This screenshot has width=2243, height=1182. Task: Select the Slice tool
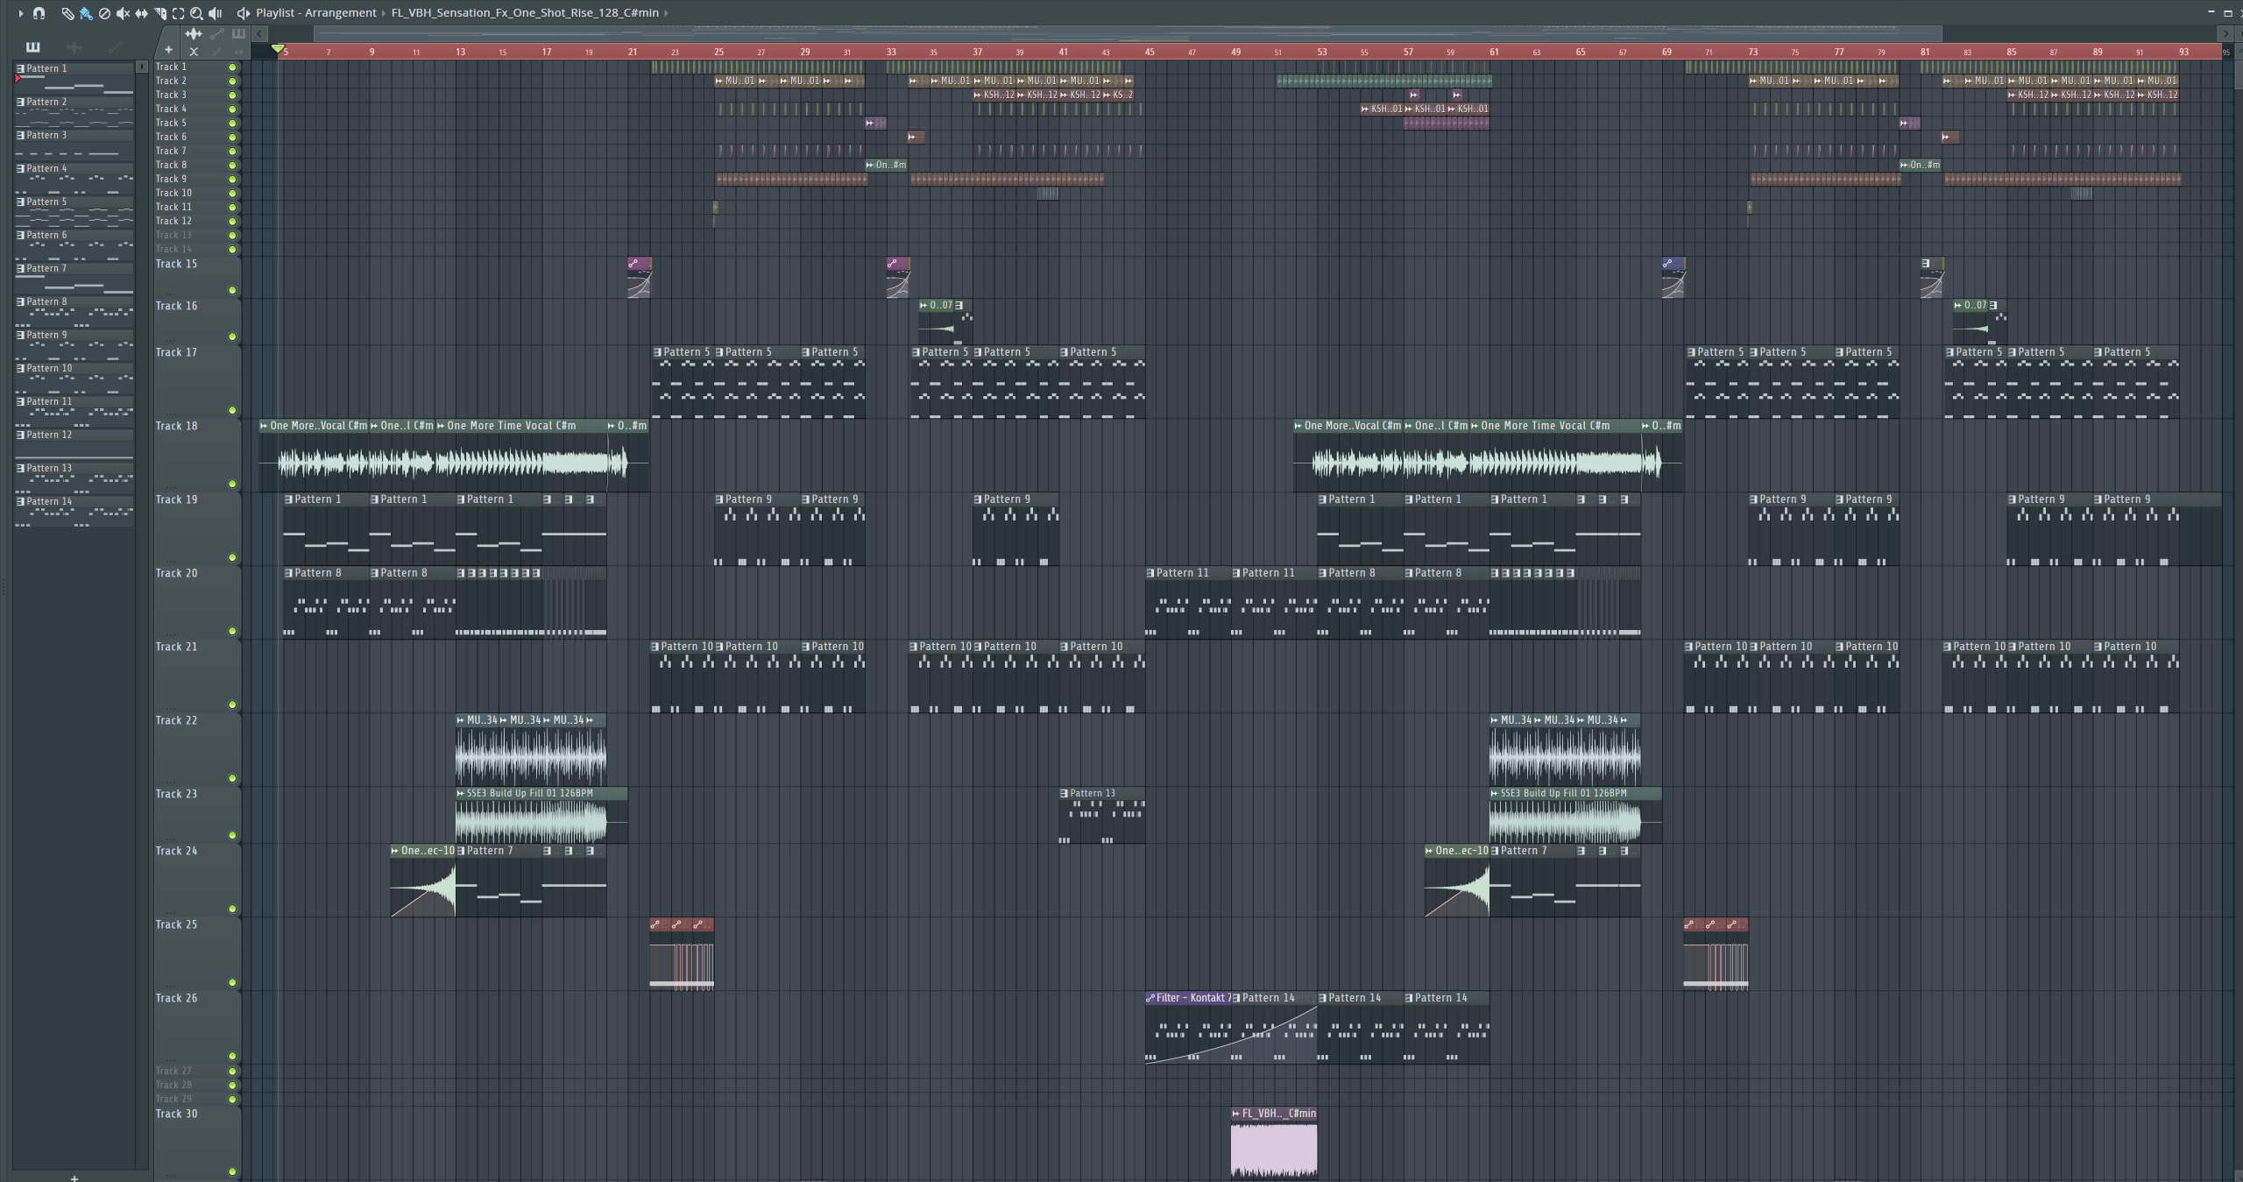click(x=159, y=13)
